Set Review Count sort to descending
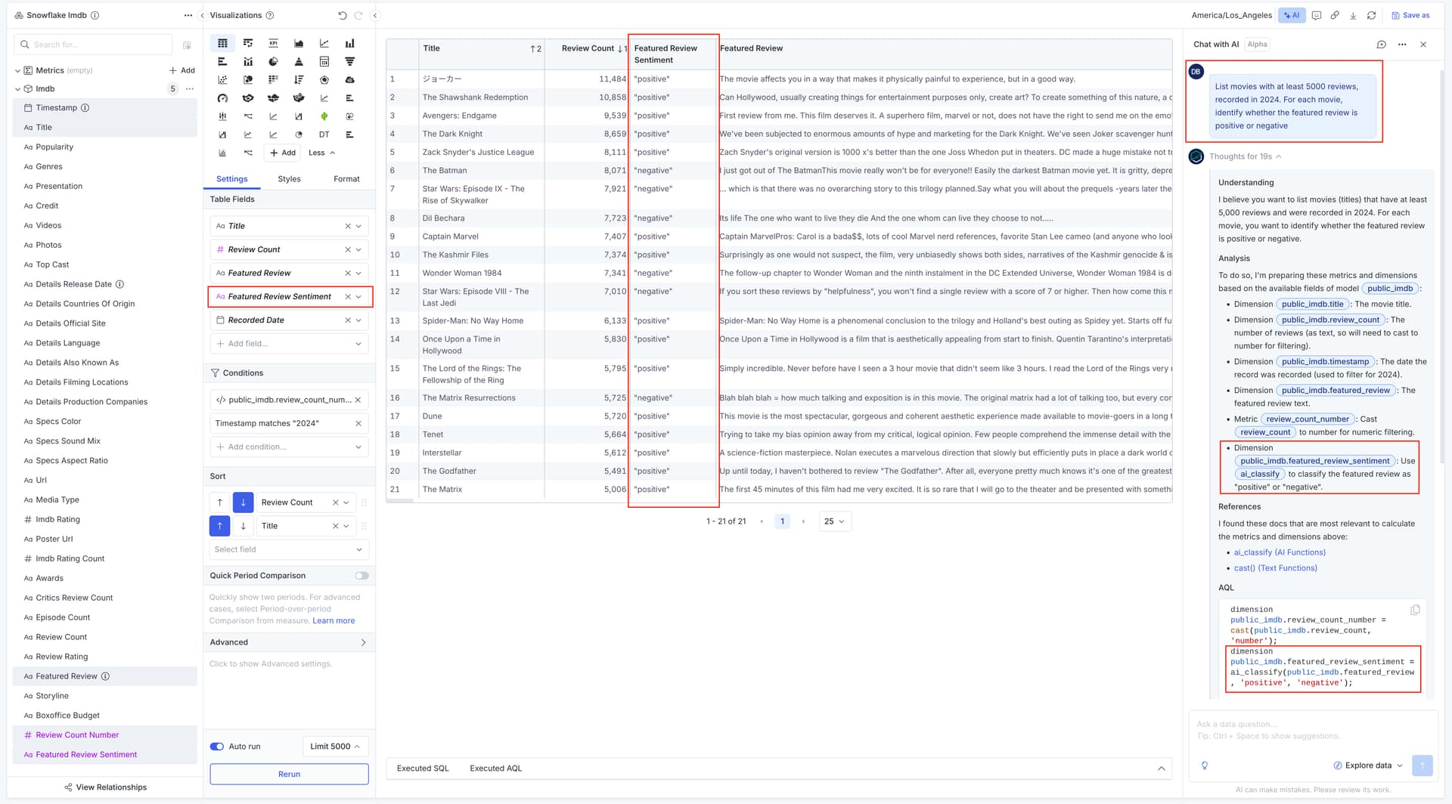 [243, 502]
